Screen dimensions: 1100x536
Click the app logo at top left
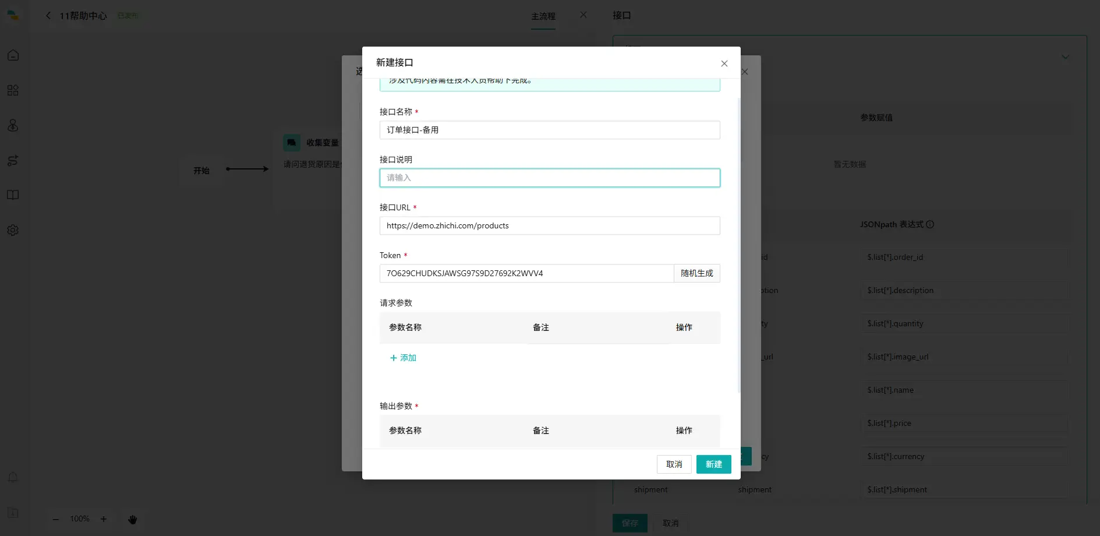tap(13, 15)
